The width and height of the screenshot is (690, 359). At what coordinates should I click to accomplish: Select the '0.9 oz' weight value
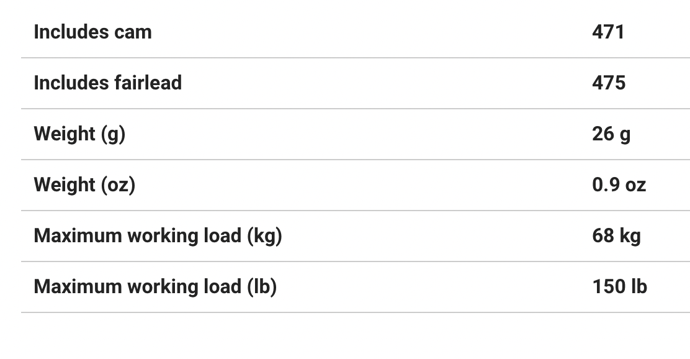(619, 184)
